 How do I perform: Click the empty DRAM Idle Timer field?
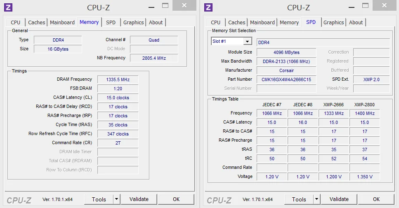tap(118, 152)
